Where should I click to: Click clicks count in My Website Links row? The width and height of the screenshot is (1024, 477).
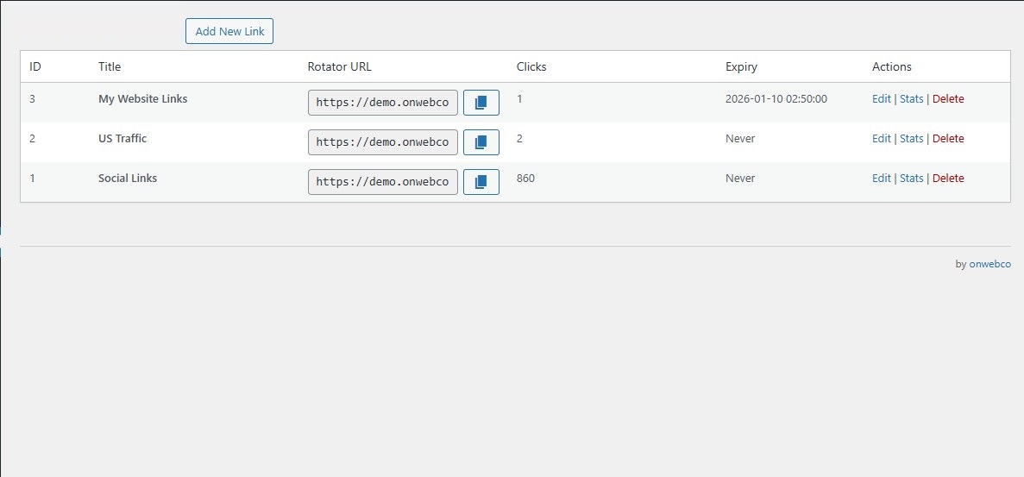pyautogui.click(x=518, y=99)
